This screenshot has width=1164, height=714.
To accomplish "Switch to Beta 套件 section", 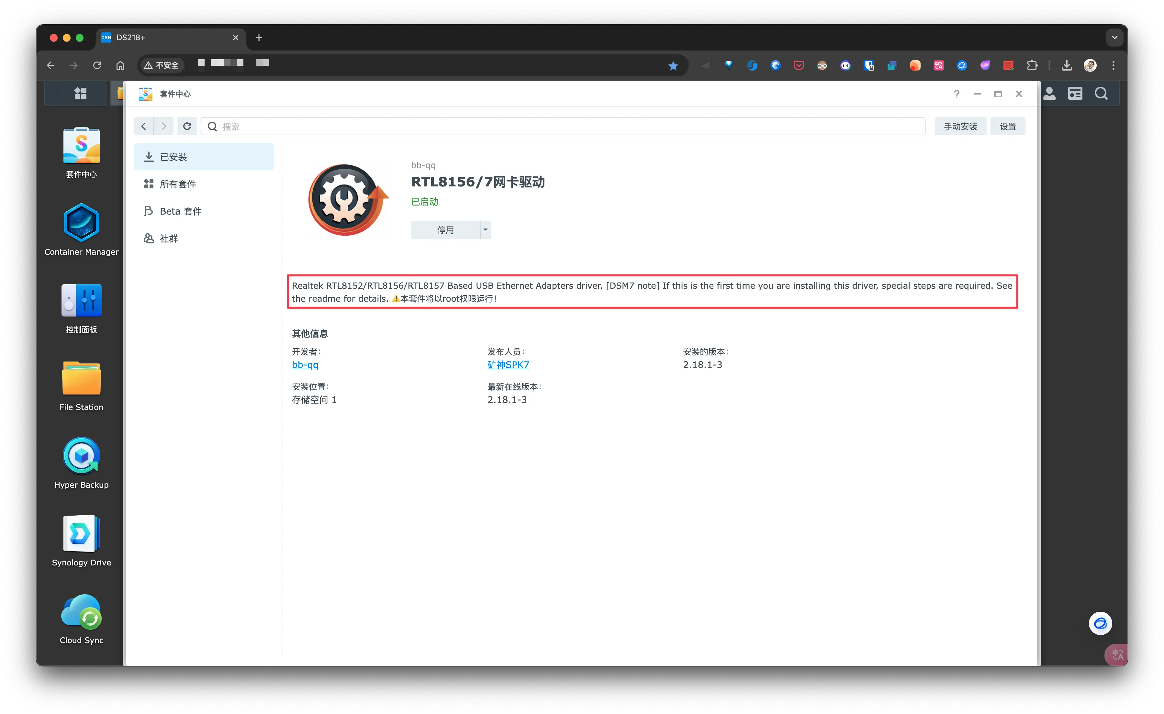I will coord(180,211).
